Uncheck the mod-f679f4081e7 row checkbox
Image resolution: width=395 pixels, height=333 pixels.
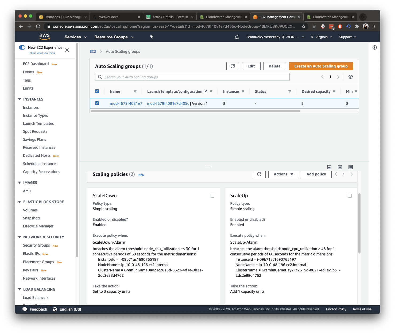click(x=97, y=103)
